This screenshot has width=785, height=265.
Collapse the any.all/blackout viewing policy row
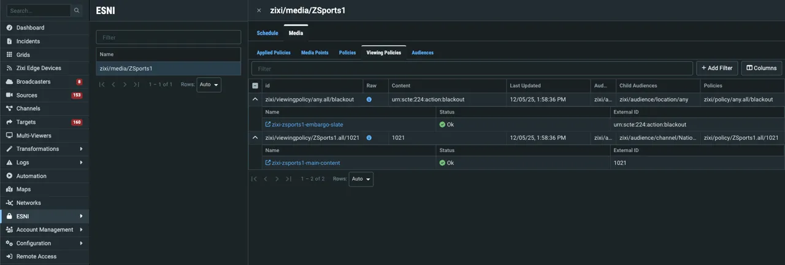[x=255, y=99]
